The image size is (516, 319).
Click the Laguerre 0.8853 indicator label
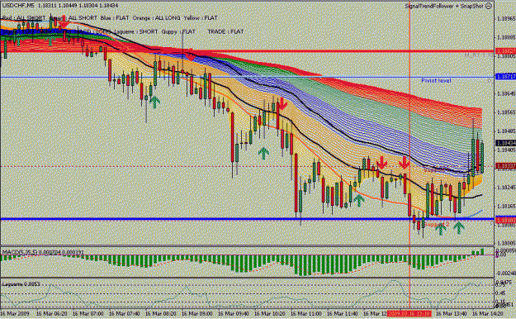point(21,283)
